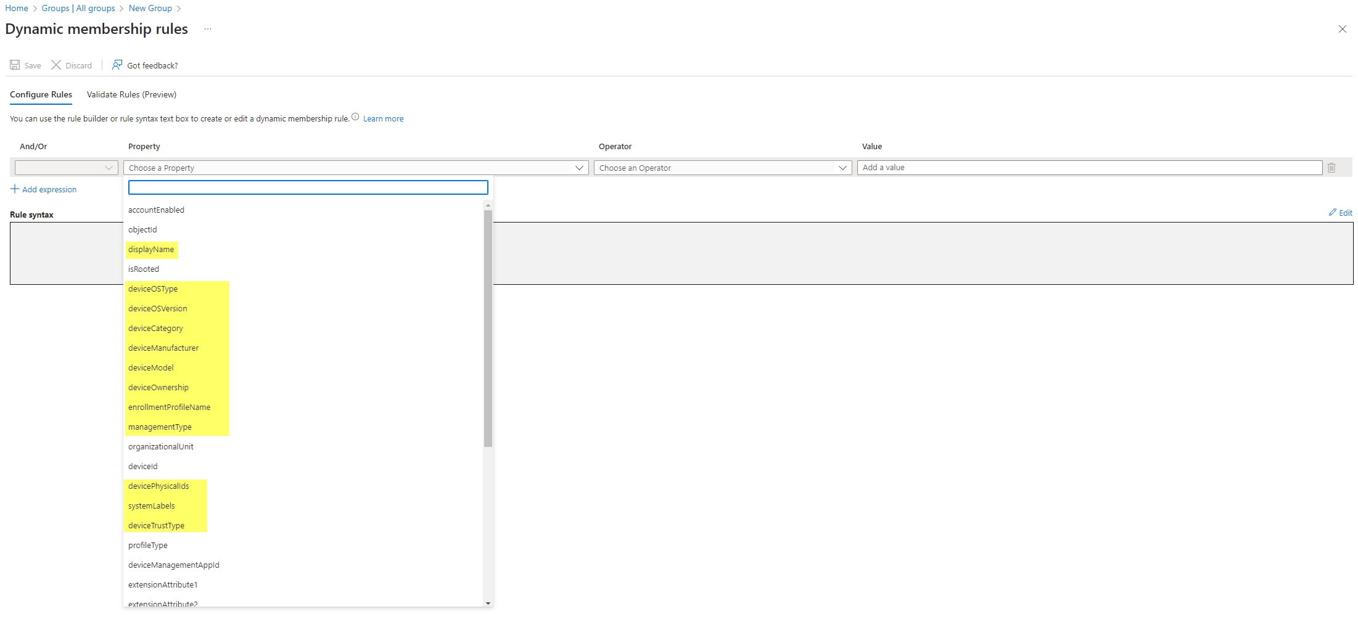Viewport: 1358px width, 622px height.
Task: Switch to the Validate Rules (Preview) tab
Action: point(131,94)
